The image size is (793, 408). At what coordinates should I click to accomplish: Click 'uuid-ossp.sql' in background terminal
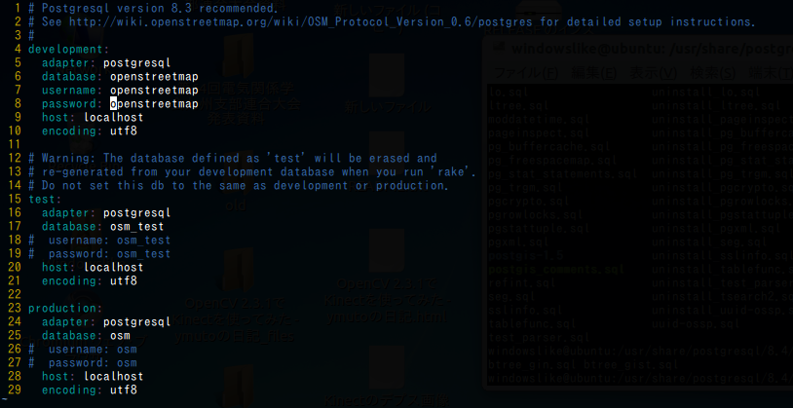click(x=696, y=323)
